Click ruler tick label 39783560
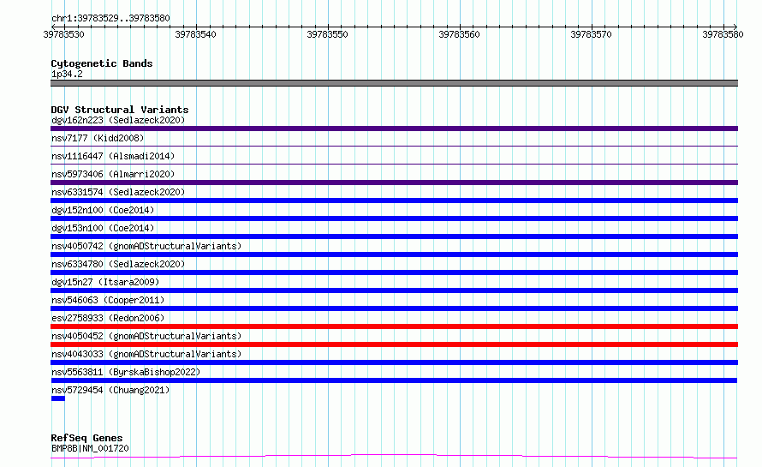 pos(459,34)
